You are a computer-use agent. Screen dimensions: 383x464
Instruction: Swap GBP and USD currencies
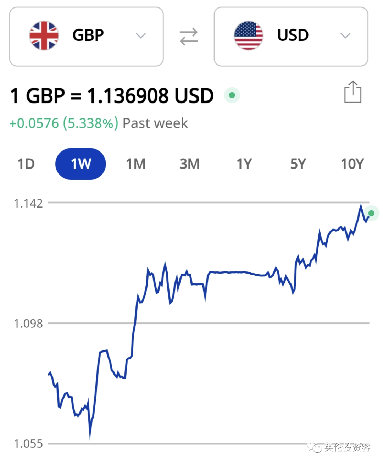[189, 37]
